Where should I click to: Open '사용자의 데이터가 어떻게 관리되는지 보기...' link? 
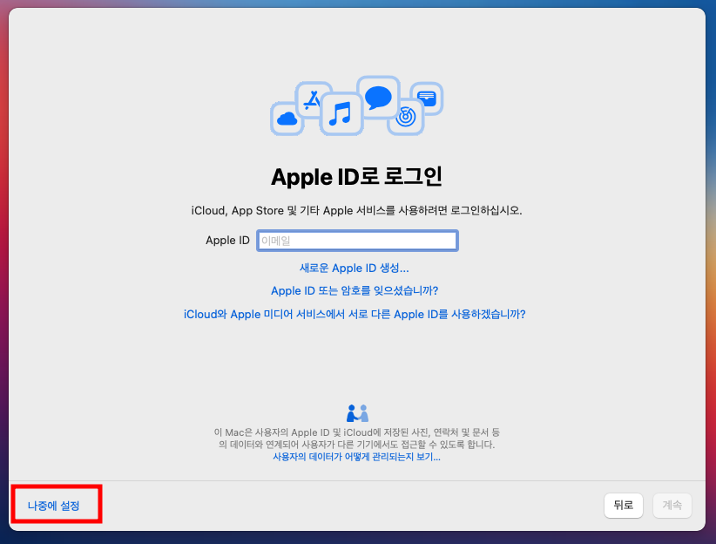(x=356, y=457)
